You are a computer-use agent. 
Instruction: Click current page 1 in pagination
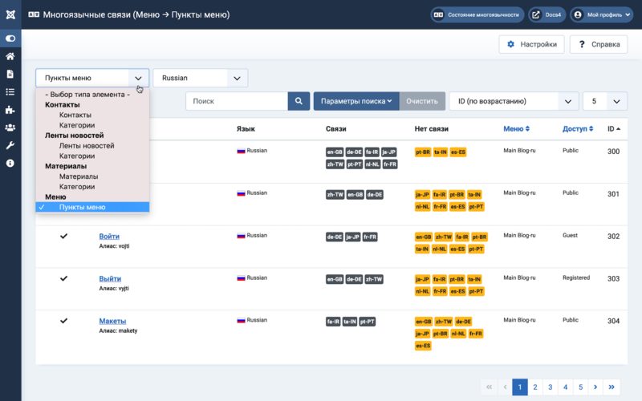coord(520,387)
